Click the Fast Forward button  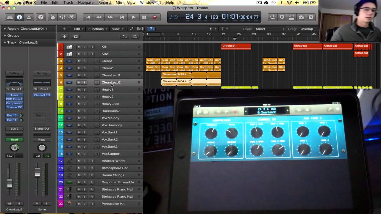click(110, 17)
